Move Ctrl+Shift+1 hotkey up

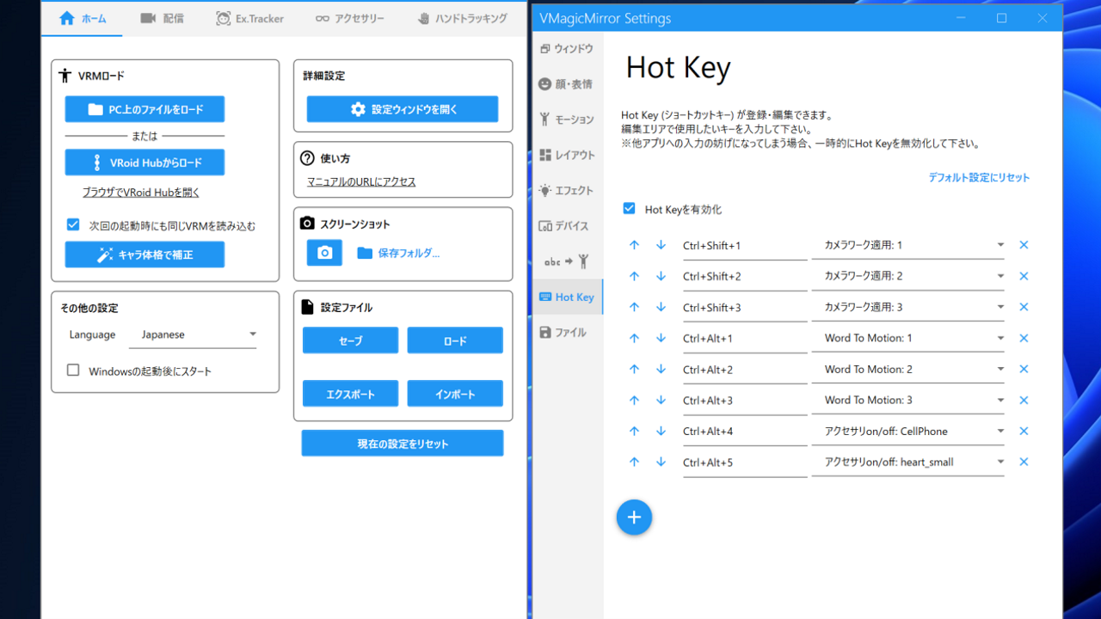[x=634, y=245]
